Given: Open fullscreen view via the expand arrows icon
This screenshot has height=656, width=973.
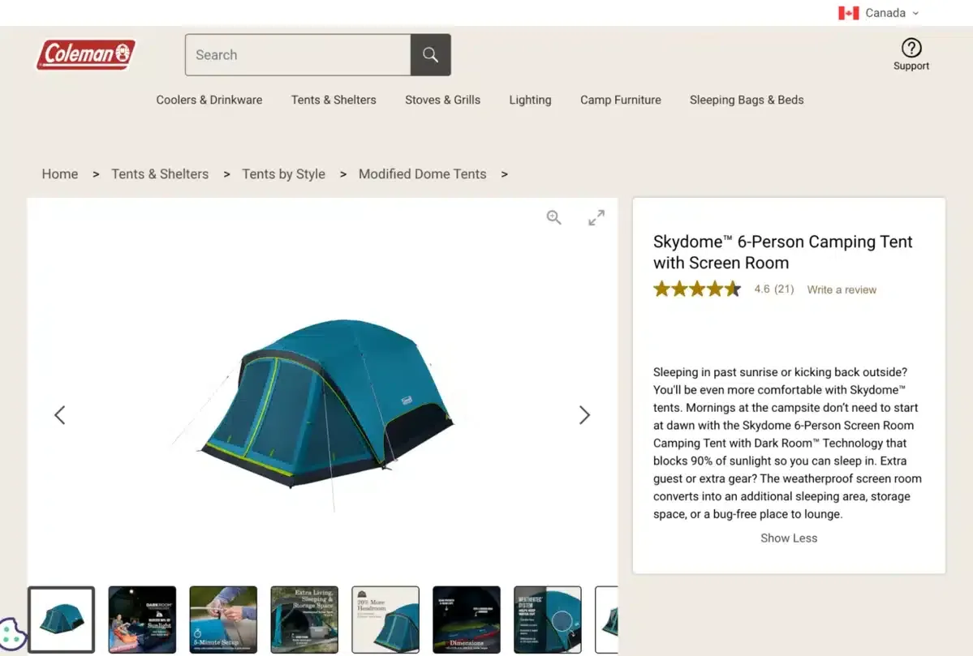Looking at the screenshot, I should [x=596, y=217].
